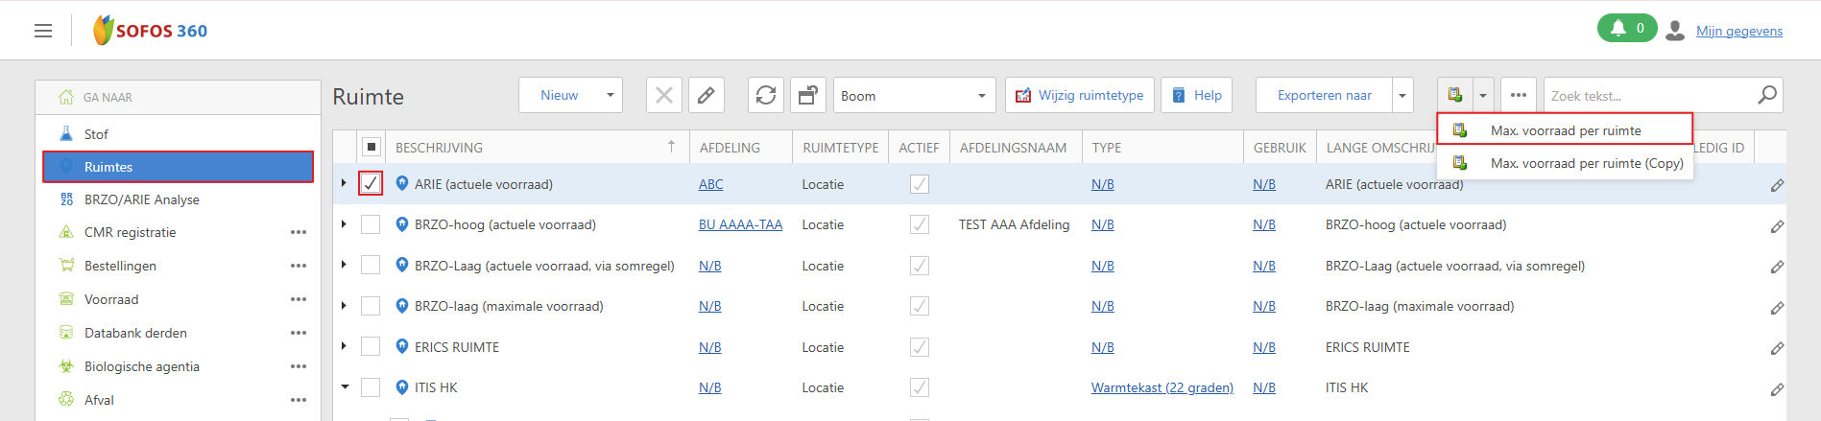Open the hamburger navigation menu
Viewport: 1821px width, 421px height.
pos(43,31)
